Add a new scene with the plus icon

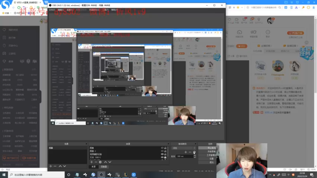tap(51, 166)
